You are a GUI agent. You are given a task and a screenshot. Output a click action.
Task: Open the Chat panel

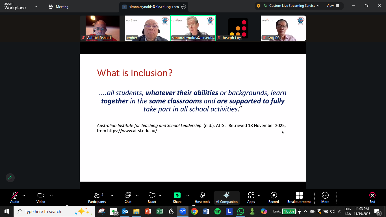(x=128, y=198)
